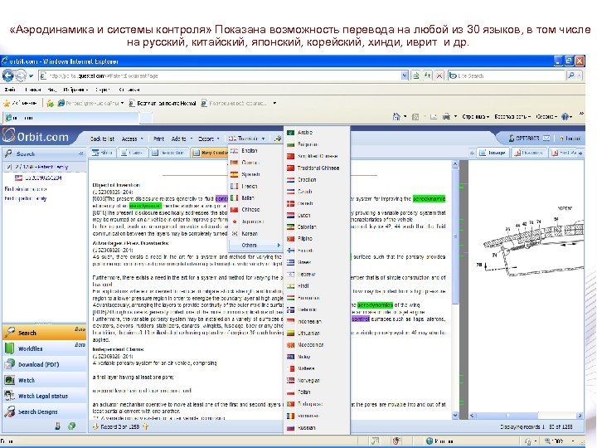Toggle the Patent Family checkbox
This screenshot has width=597, height=448.
tap(9, 167)
